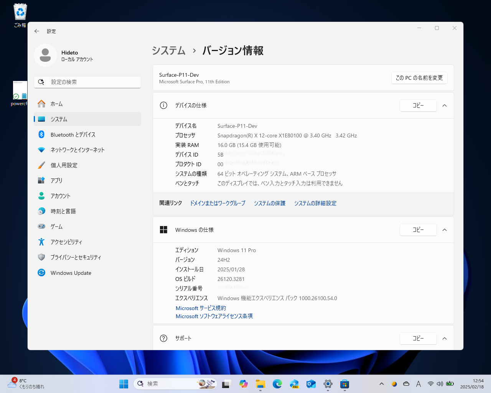The width and height of the screenshot is (491, 393).
Task: Collapse the Windows の仕様 section
Action: [x=445, y=230]
